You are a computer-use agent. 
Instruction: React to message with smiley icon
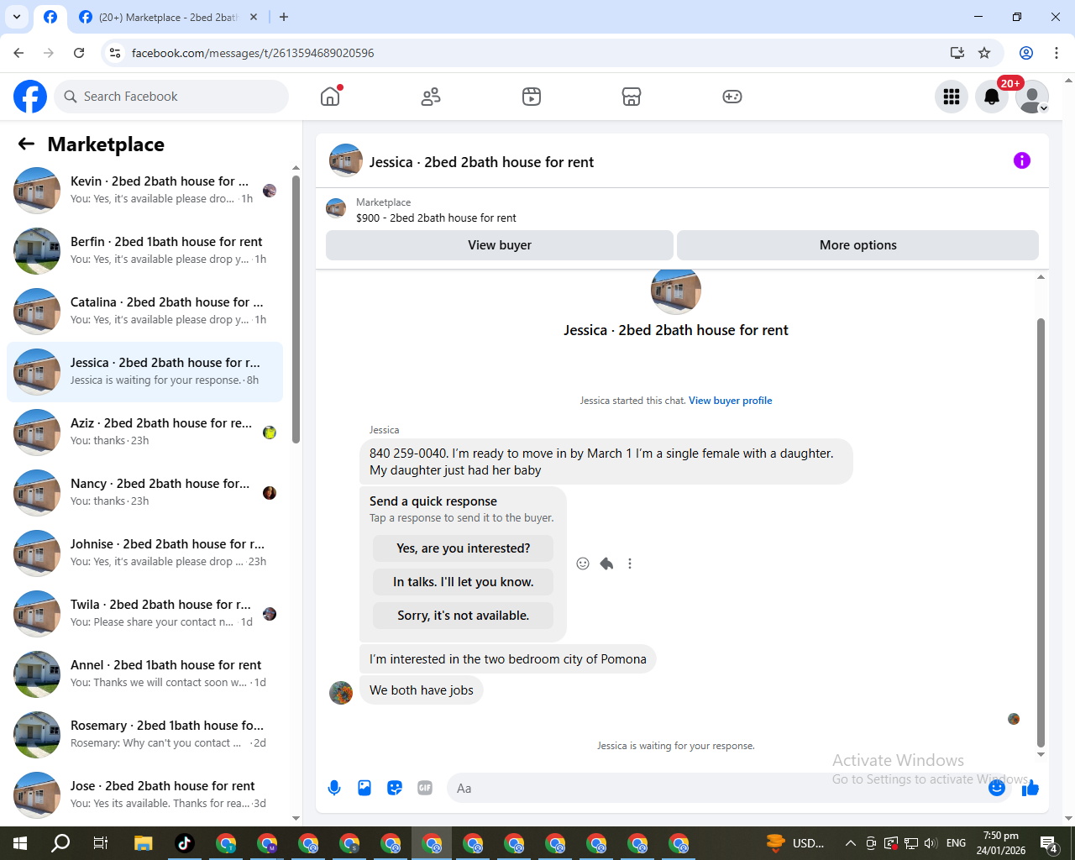click(583, 564)
